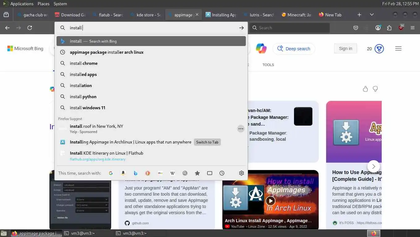Switch to the Download Ga tab
Screen dimensions: 420x237
tap(70, 15)
